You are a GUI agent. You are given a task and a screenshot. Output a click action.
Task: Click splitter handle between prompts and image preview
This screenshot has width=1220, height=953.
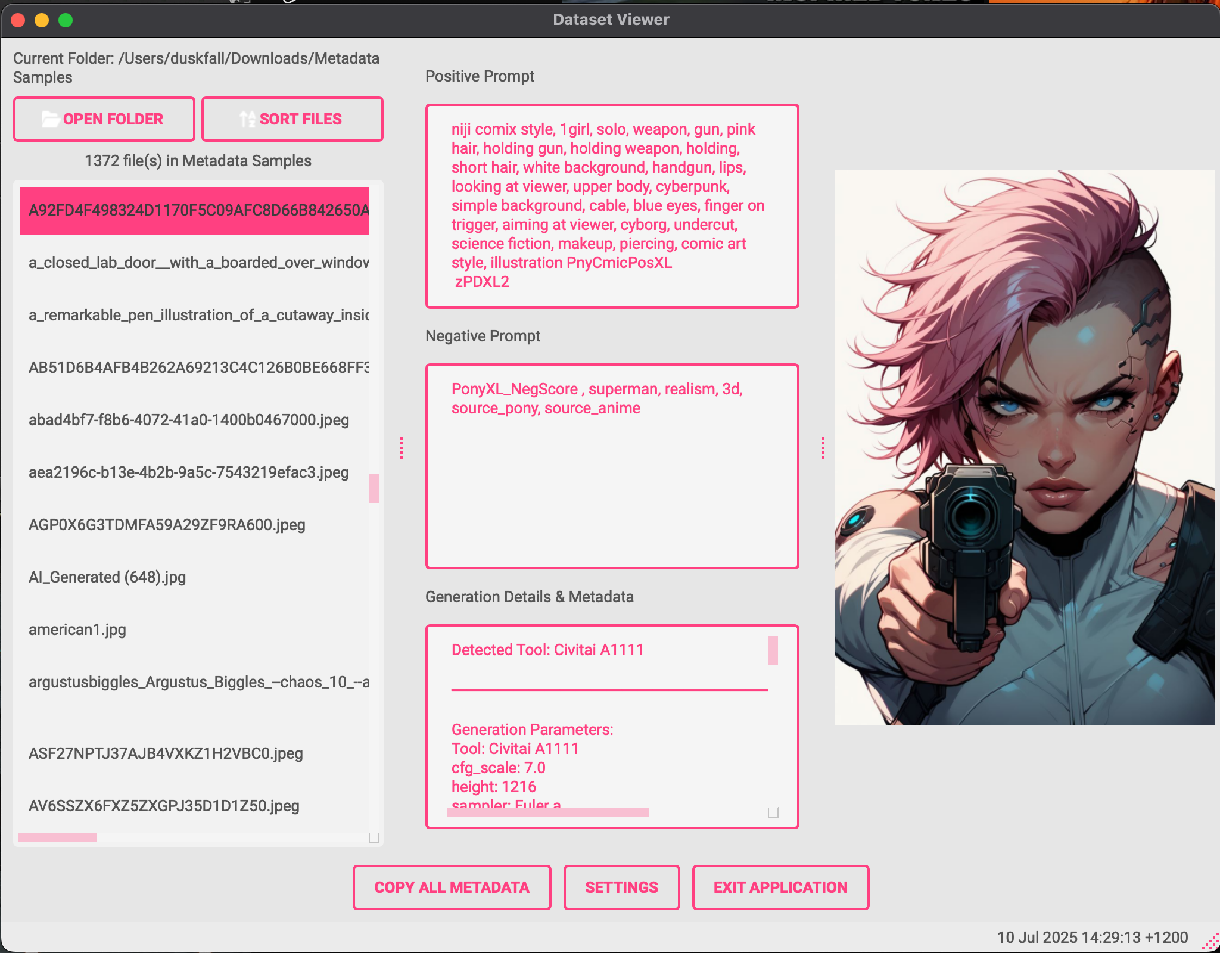coord(823,448)
